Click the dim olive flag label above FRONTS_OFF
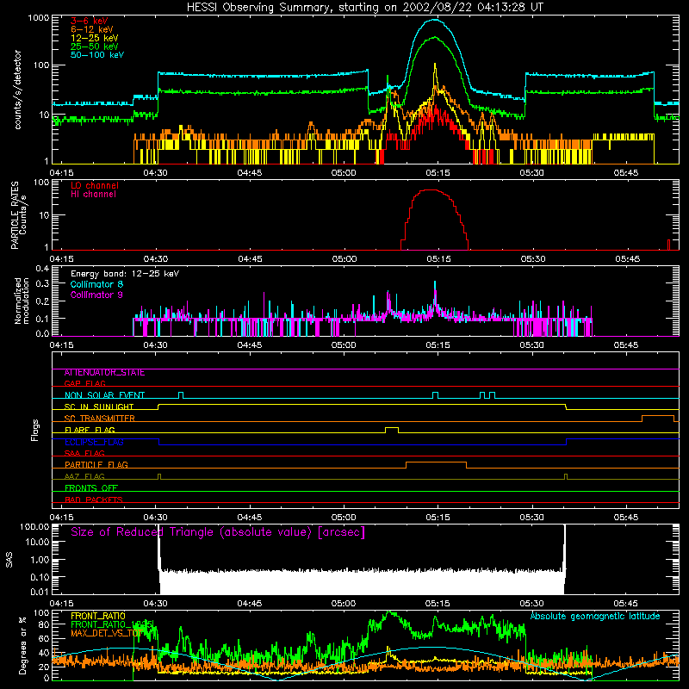The width and height of the screenshot is (689, 689). click(x=84, y=476)
